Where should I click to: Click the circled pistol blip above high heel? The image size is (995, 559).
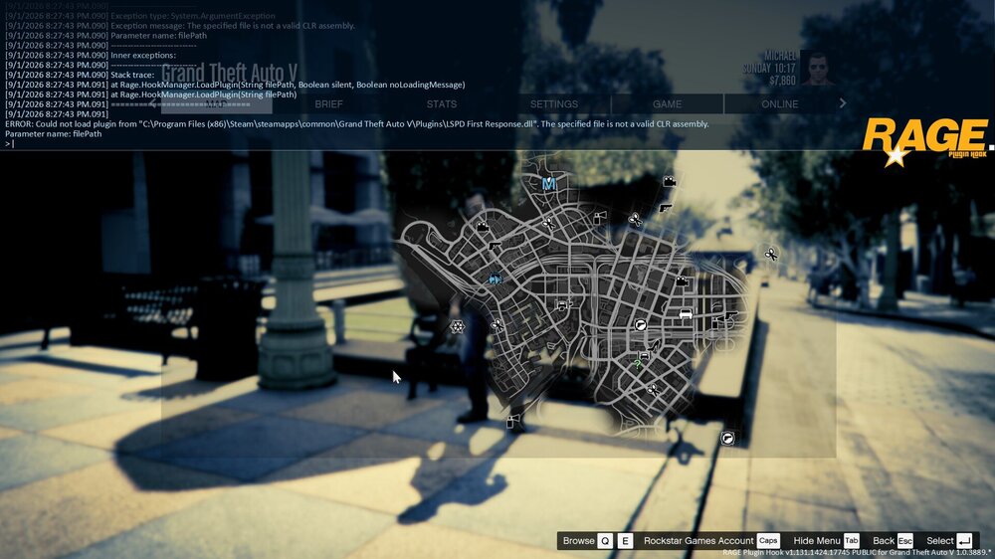[640, 325]
